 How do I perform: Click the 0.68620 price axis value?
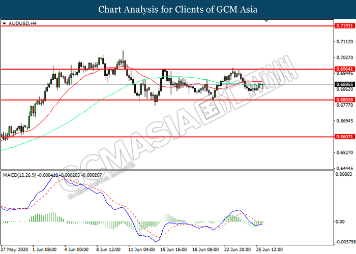[345, 89]
